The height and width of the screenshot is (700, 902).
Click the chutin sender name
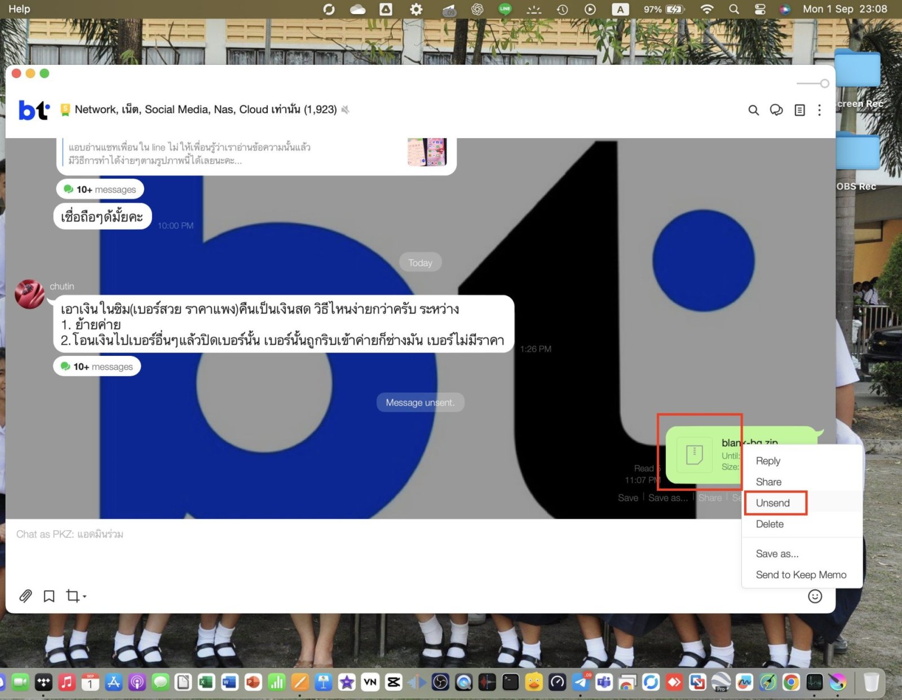(62, 287)
